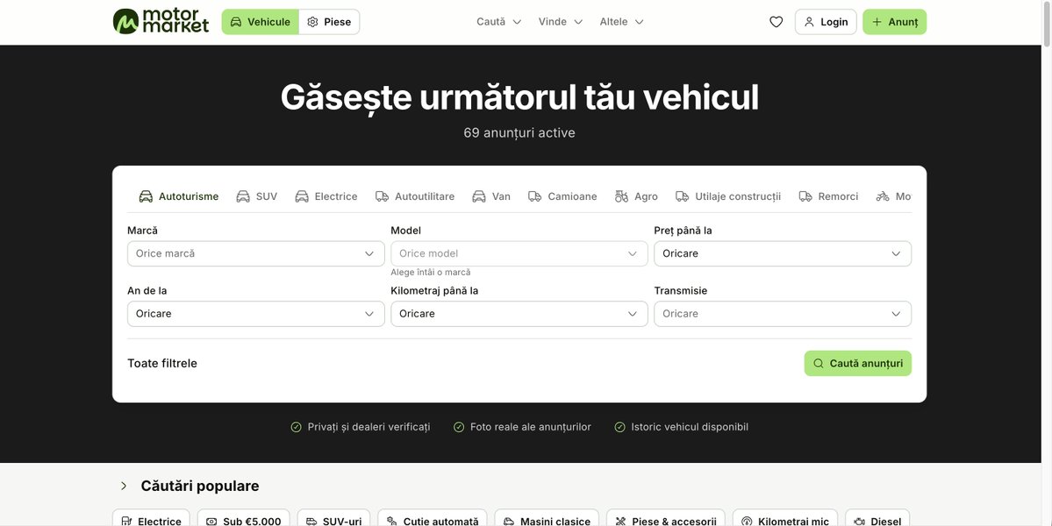Image resolution: width=1052 pixels, height=526 pixels.
Task: Select the Autoturisme category tab
Action: pyautogui.click(x=178, y=196)
